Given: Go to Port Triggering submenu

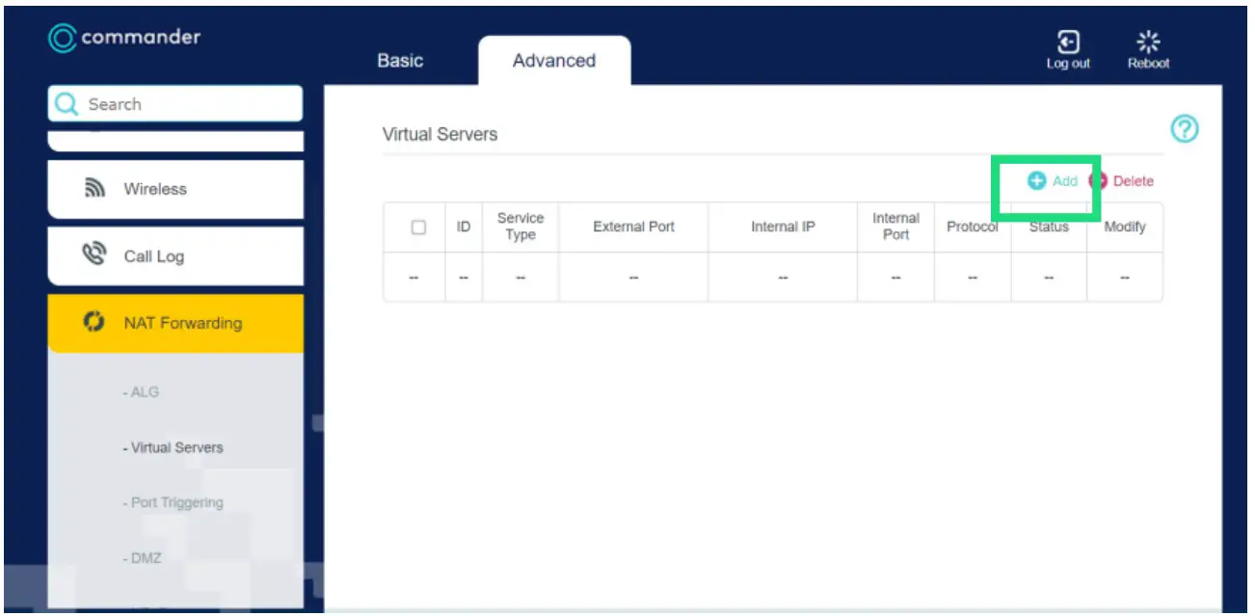Looking at the screenshot, I should [x=174, y=502].
